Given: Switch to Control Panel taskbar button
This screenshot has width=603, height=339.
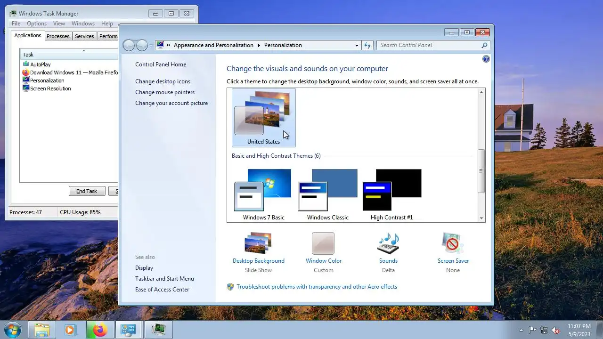Looking at the screenshot, I should (x=129, y=330).
